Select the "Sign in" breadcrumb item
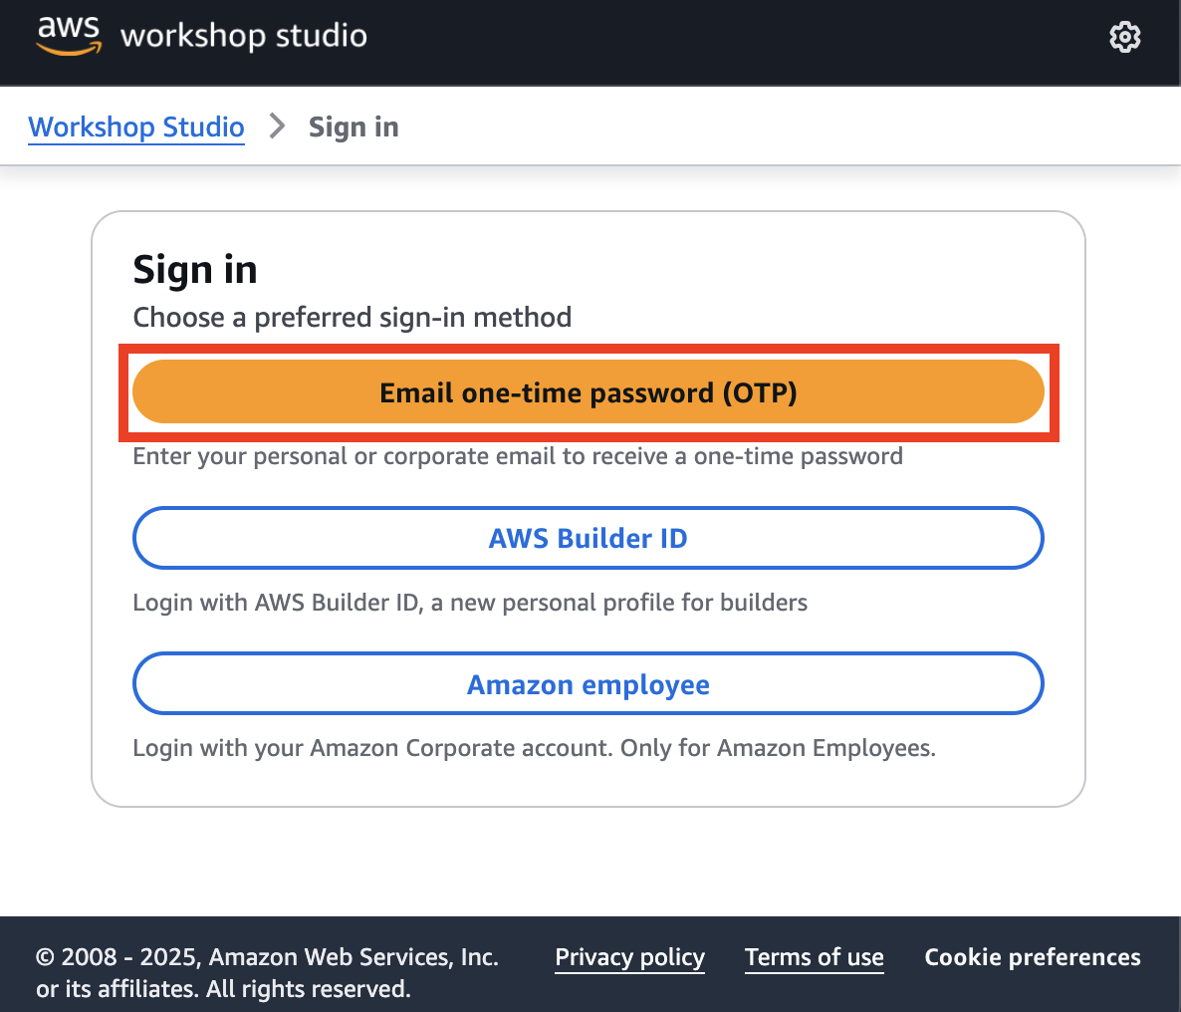Viewport: 1181px width, 1012px height. click(354, 126)
